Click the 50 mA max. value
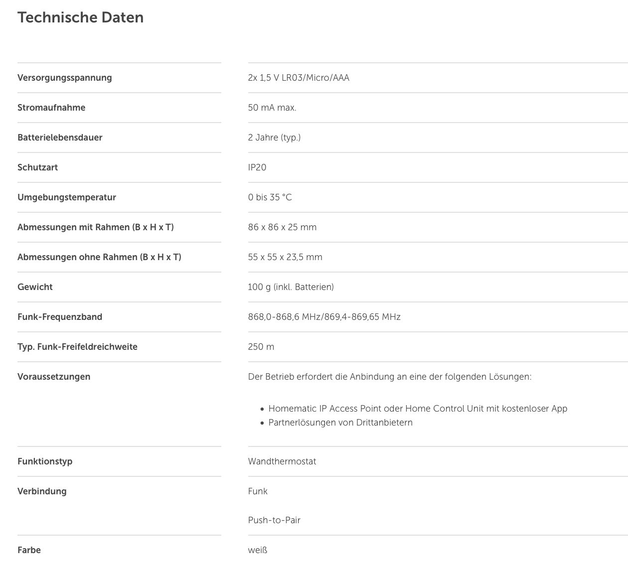Viewport: 628px width, 583px height. coord(272,108)
